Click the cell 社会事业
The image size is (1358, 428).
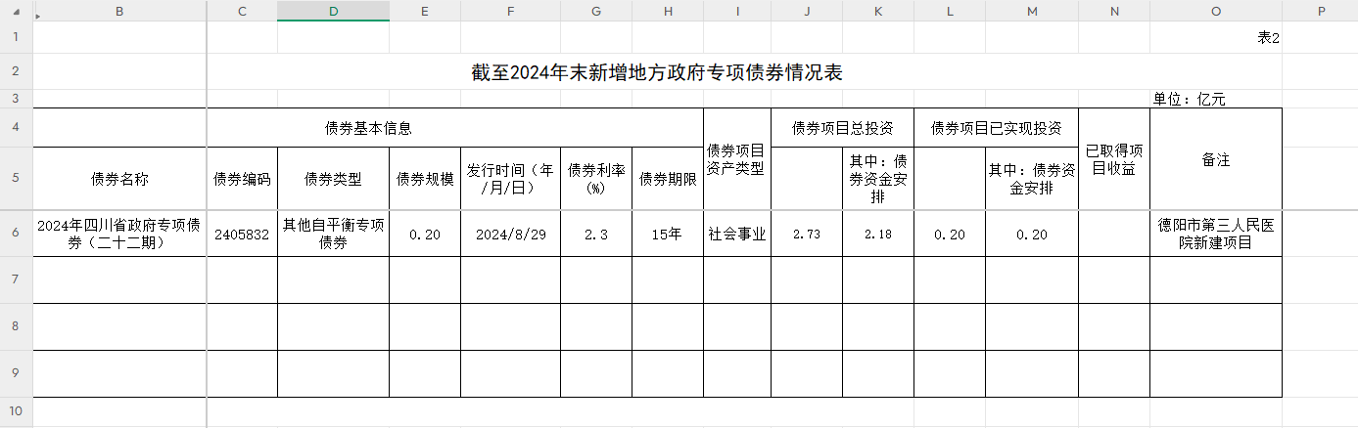[737, 233]
